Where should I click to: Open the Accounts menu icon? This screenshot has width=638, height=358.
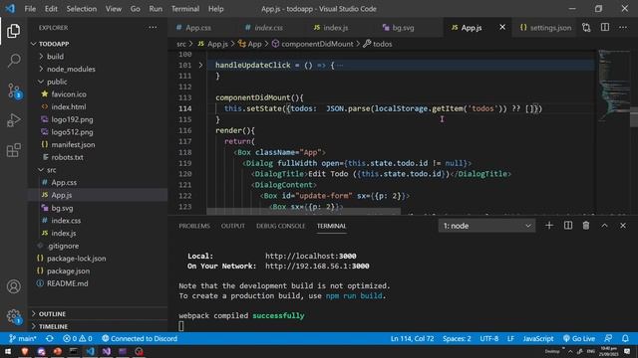[x=14, y=286]
